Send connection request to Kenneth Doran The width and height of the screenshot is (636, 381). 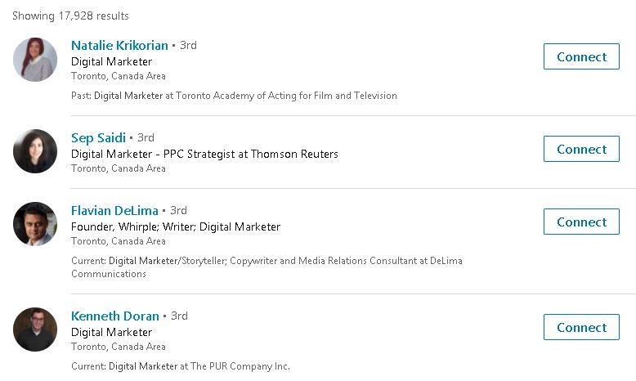[x=581, y=328]
